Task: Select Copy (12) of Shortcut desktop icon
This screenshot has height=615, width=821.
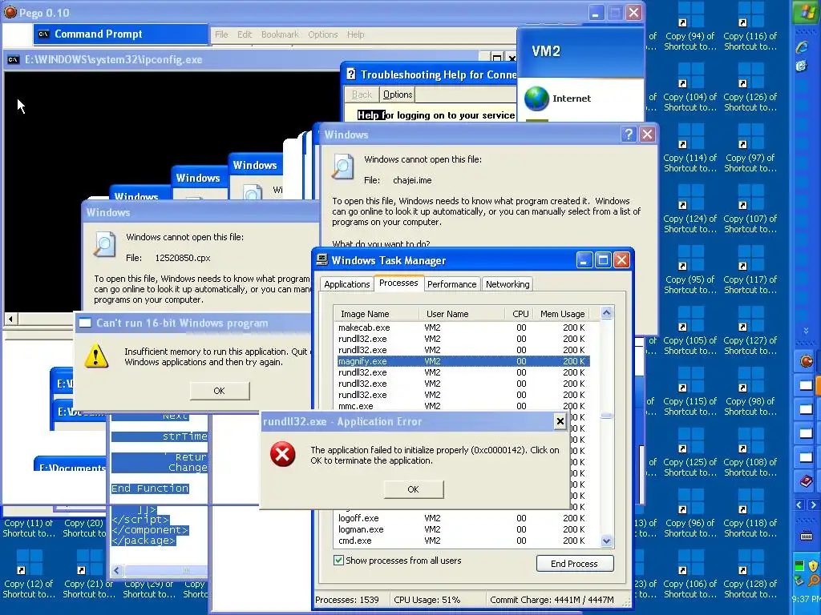Action: coord(29,575)
